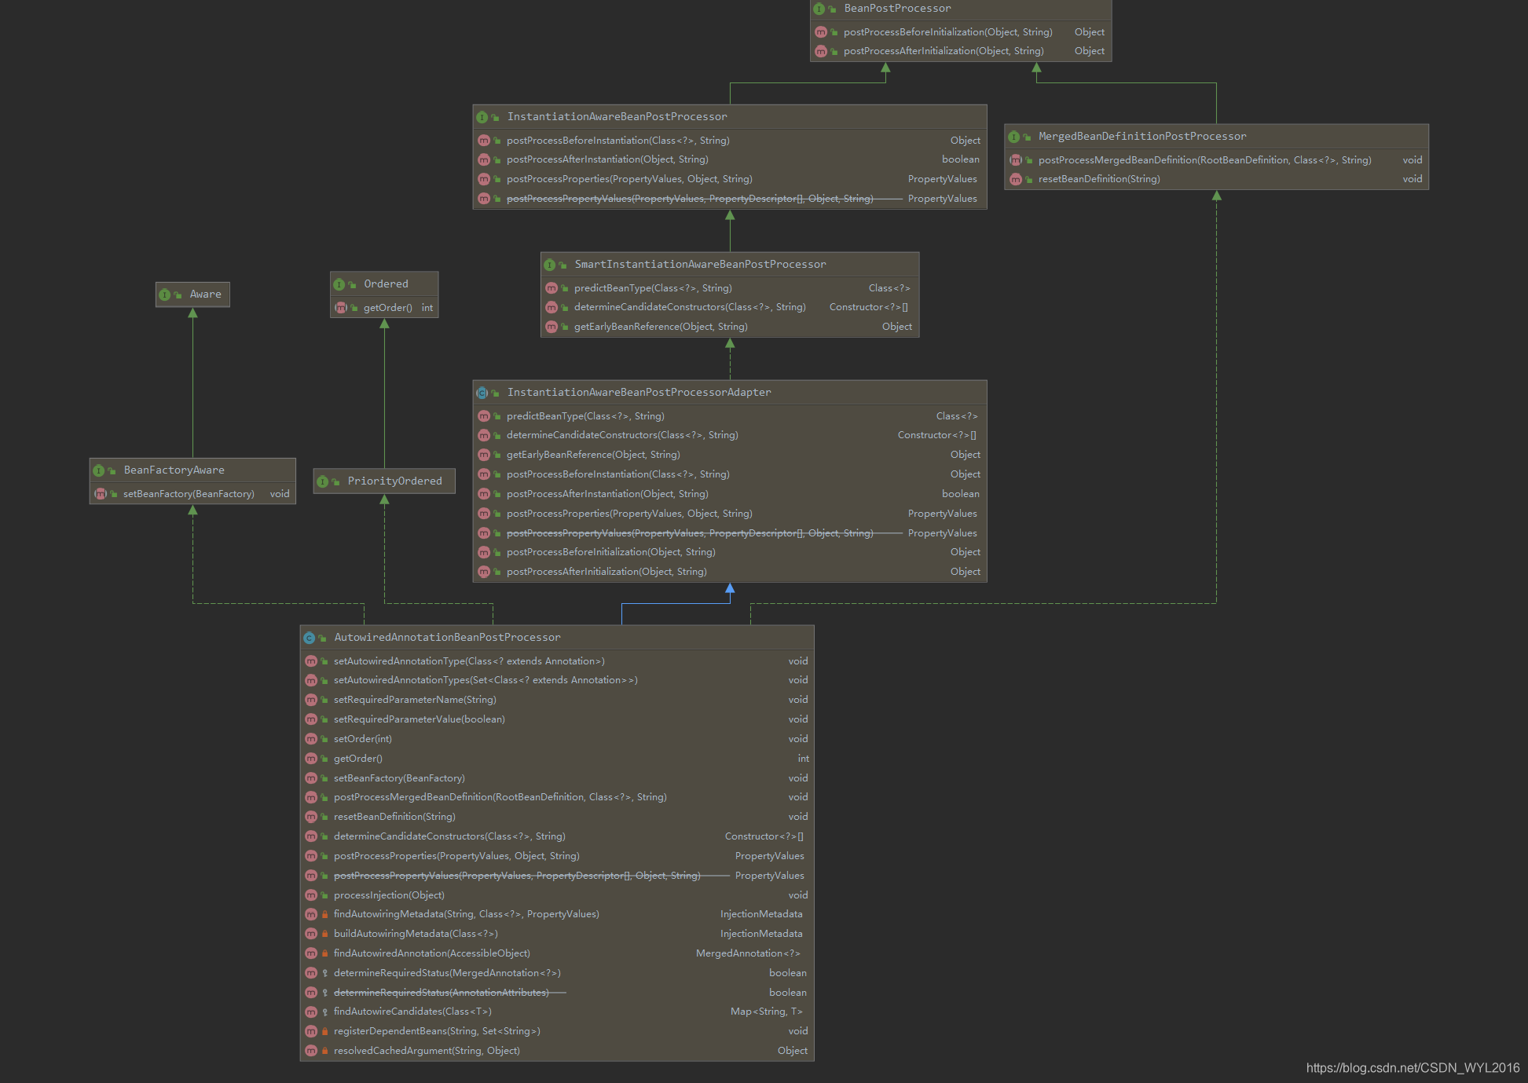The height and width of the screenshot is (1083, 1528).
Task: Click getEarlyBeanReference in SmartInstantiationAwareBeanPostProcessor node
Action: click(x=661, y=327)
